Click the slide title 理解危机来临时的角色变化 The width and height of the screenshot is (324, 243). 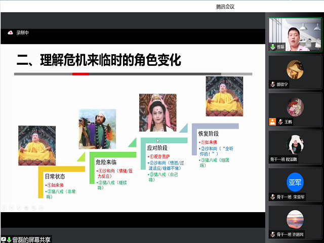(110, 60)
